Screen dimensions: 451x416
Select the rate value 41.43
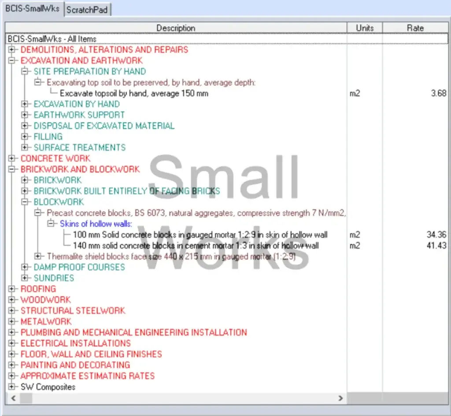436,246
